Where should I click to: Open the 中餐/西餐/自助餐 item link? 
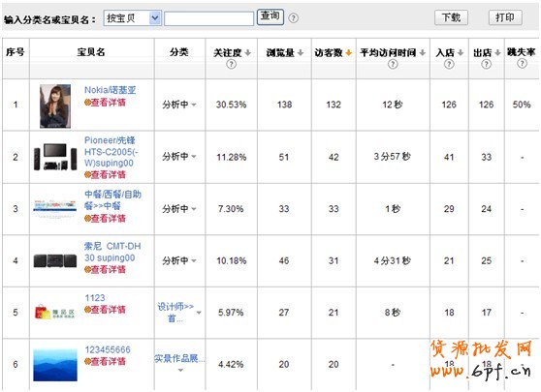pos(112,200)
